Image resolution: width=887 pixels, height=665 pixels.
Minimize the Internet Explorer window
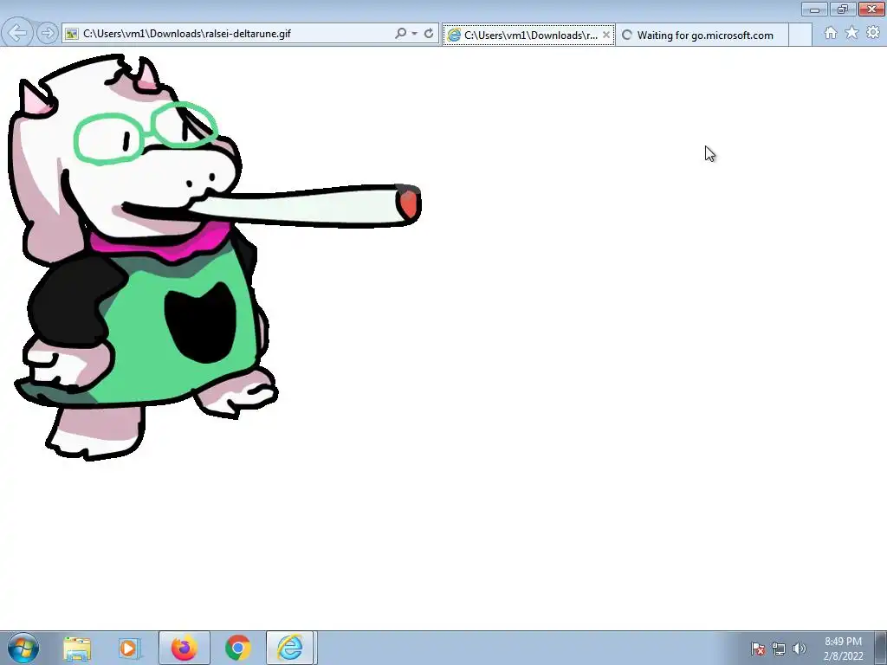tap(814, 9)
